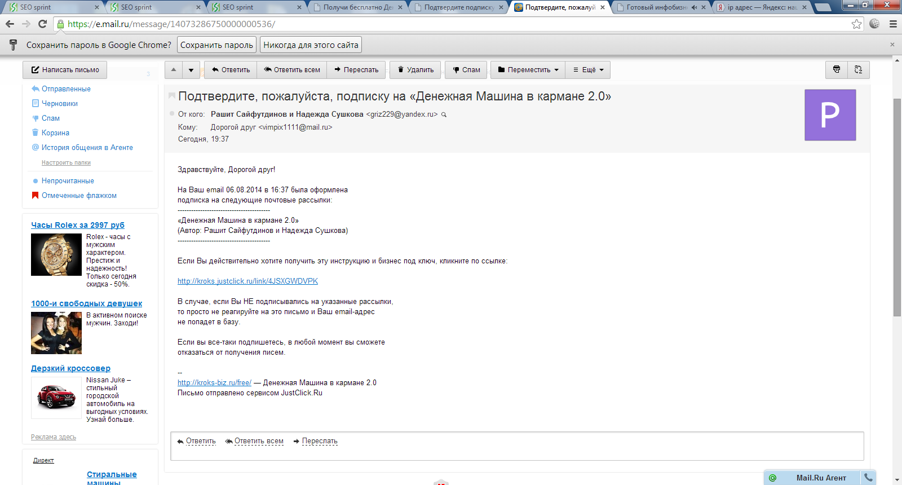Open the kroks.justclick.ru confirmation link
Viewport: 902px width, 485px height.
click(x=247, y=281)
